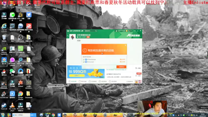Viewport: 208px width, 117px height.
Task: Open the Recycle Bin desktop icon
Action: (x=4, y=38)
